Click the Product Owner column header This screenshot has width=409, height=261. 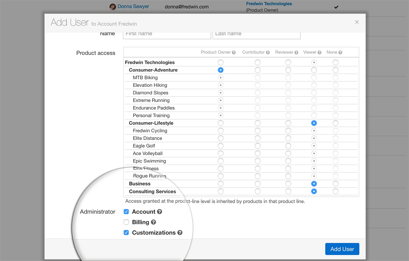[x=216, y=52]
